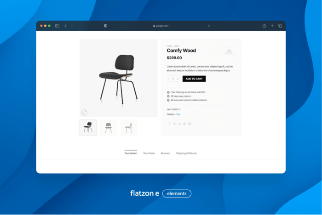
Task: Expand product image with the zoom icon
Action: (84, 112)
